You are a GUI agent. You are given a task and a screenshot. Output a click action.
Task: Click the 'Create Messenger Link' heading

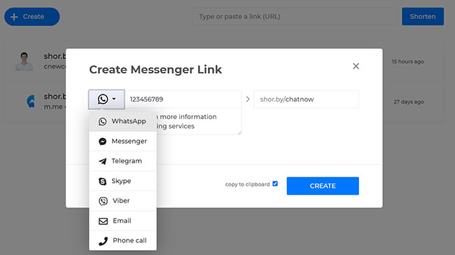(155, 69)
